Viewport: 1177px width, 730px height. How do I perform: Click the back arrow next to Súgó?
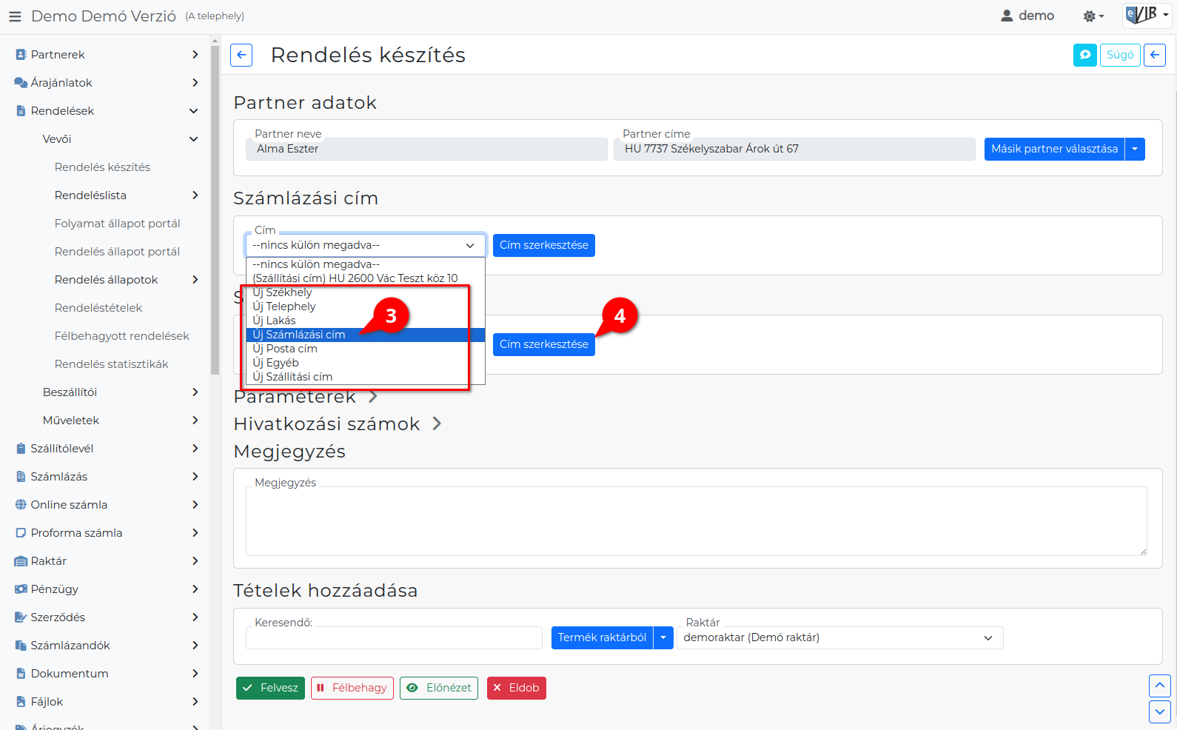point(1155,55)
